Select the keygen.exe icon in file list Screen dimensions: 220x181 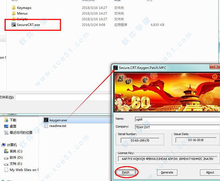pyautogui.click(x=46, y=120)
